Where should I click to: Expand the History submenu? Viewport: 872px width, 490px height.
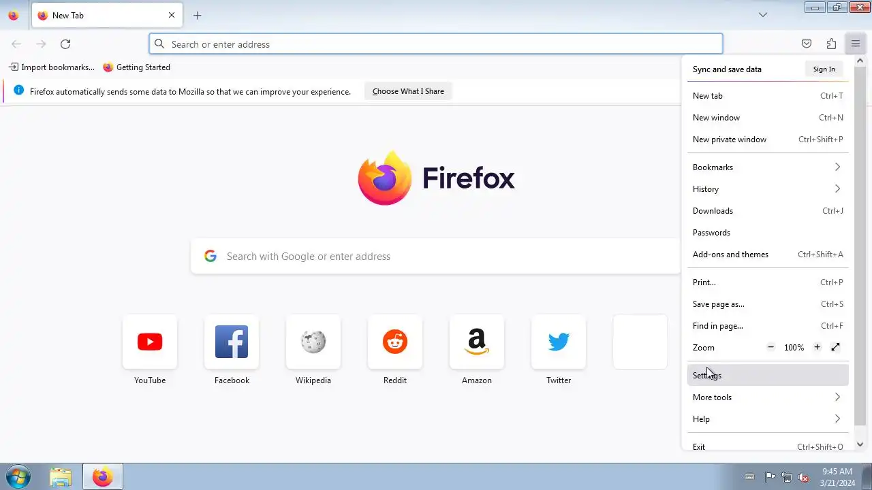point(768,189)
